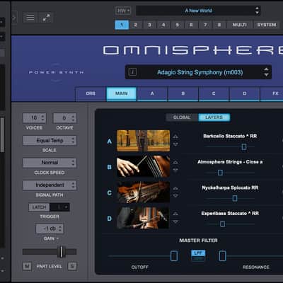
Task: Click Nyckelharpa Spiccato level slider
Action: pyautogui.click(x=235, y=198)
